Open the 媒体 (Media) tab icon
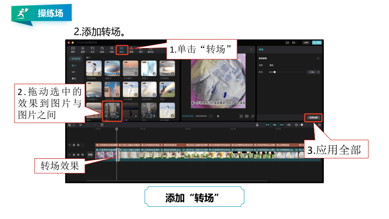 tap(73, 50)
